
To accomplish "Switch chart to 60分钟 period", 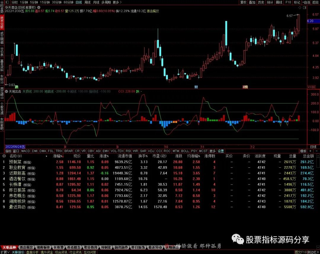I will click(x=68, y=2).
